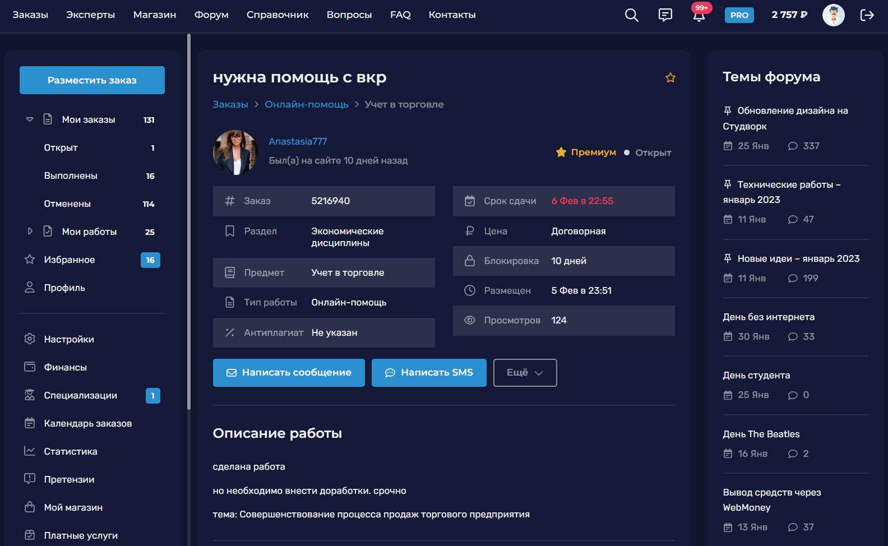
Task: Click the logout icon in header
Action: coord(867,15)
